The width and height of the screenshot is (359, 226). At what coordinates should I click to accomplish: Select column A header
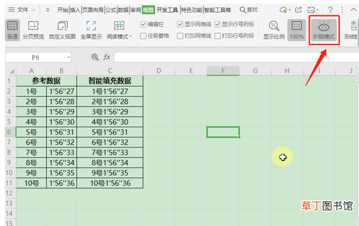[31, 71]
